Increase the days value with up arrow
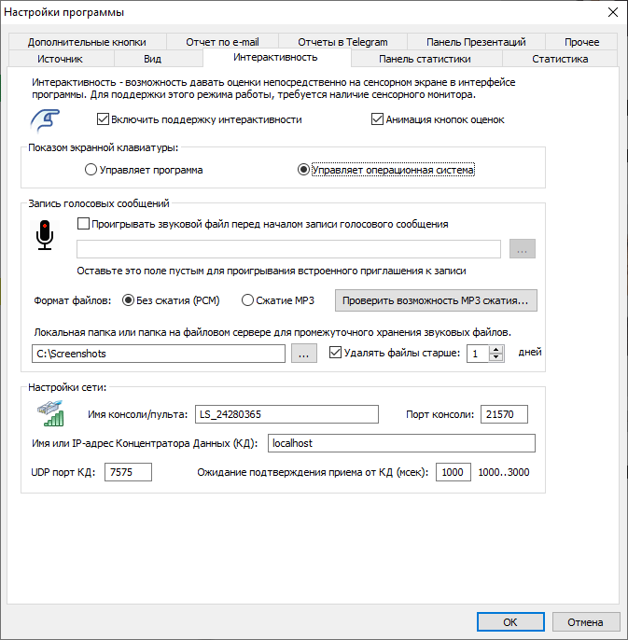The height and width of the screenshot is (640, 628). (x=496, y=349)
